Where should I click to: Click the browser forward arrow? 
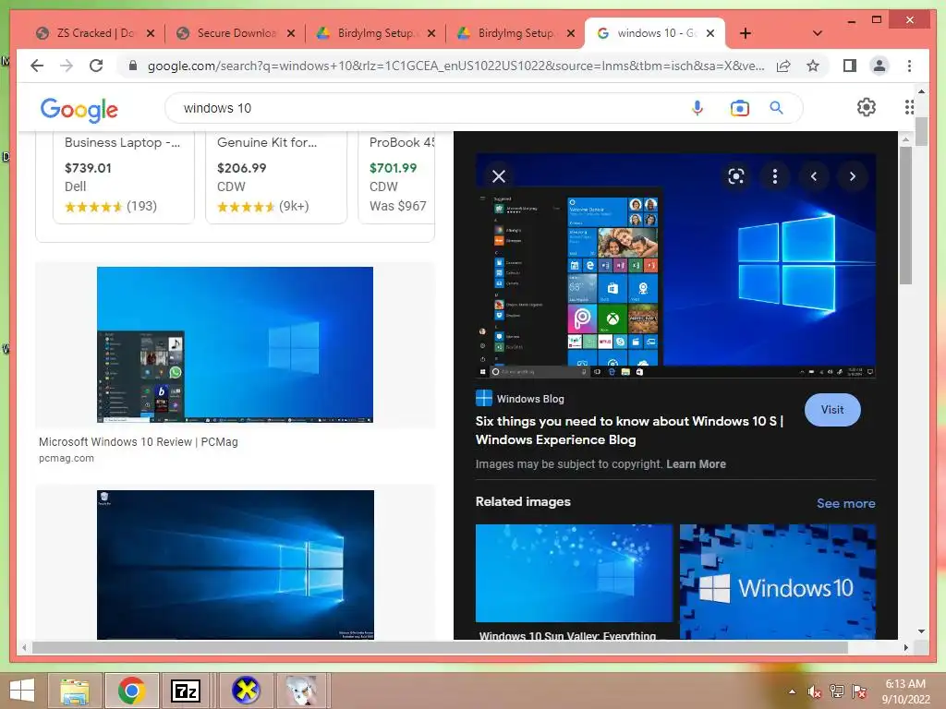(67, 66)
